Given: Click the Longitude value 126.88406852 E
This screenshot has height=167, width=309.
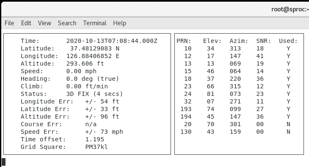Looking at the screenshot, I should (93, 56).
